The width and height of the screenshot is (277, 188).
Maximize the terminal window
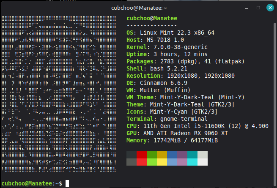[258, 8]
